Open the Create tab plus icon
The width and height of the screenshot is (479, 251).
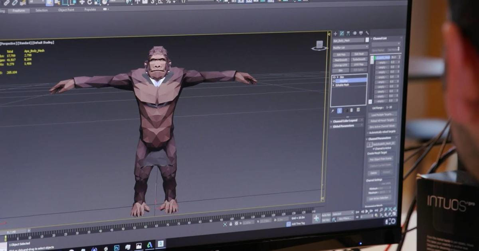pos(335,34)
